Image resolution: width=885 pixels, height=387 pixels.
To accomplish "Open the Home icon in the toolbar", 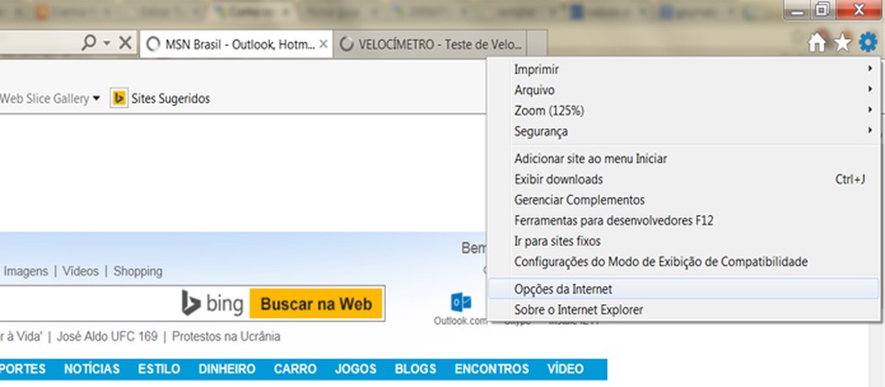I will click(x=817, y=43).
